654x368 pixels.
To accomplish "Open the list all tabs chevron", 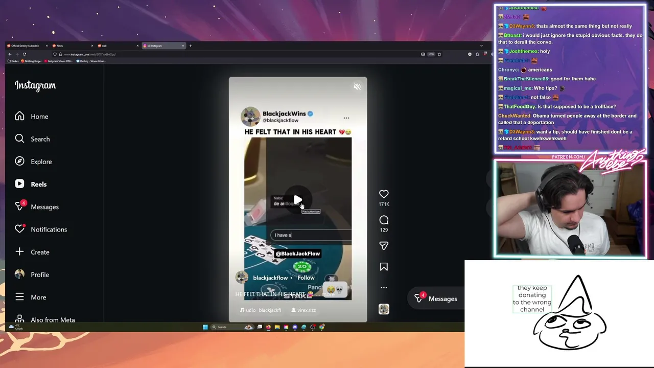I will (481, 45).
